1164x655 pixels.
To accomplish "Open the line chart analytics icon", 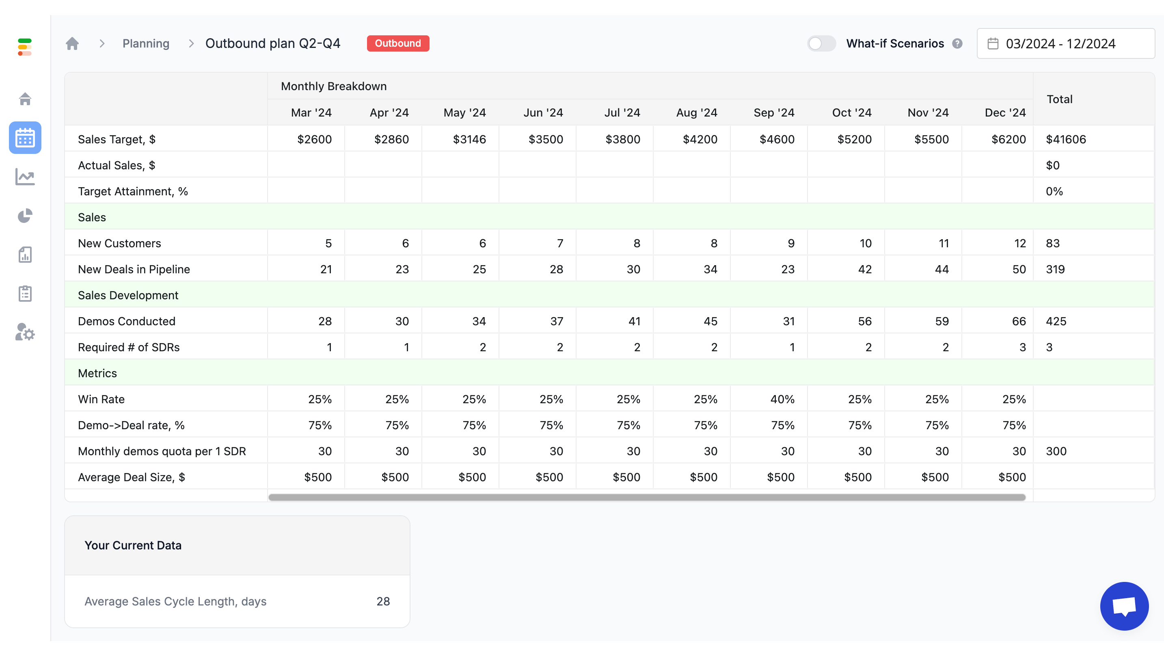I will (x=25, y=177).
